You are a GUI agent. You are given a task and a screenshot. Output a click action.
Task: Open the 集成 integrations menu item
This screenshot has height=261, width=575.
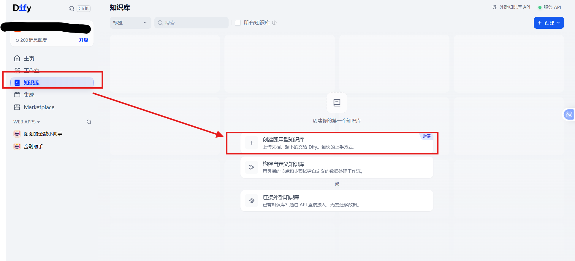pos(52,95)
